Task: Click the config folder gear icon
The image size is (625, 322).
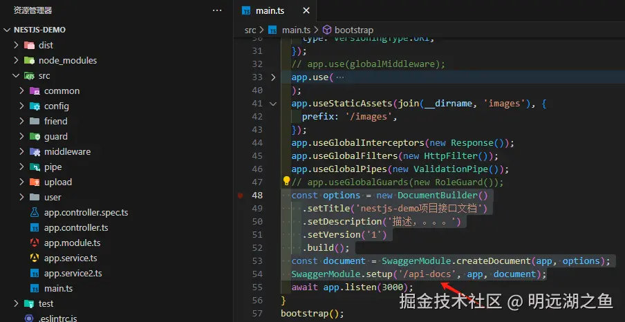Action: (x=35, y=106)
